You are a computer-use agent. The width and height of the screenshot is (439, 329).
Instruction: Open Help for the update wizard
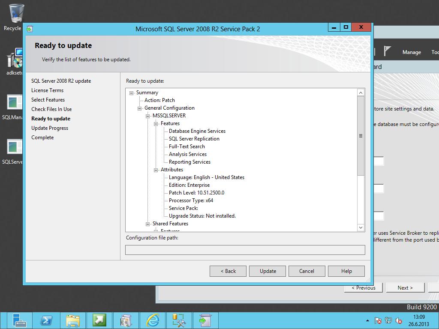[346, 271]
